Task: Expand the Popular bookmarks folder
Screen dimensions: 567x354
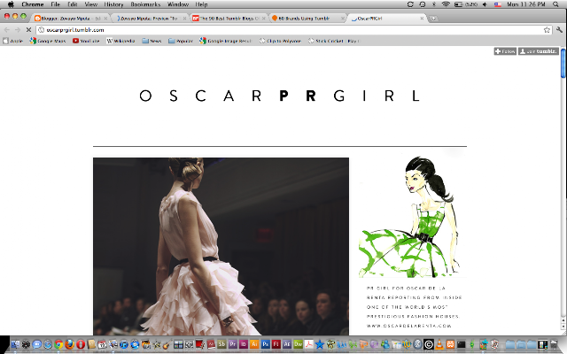Action: coord(181,41)
